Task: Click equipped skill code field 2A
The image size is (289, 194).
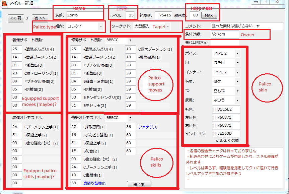Action: pyautogui.click(x=17, y=127)
